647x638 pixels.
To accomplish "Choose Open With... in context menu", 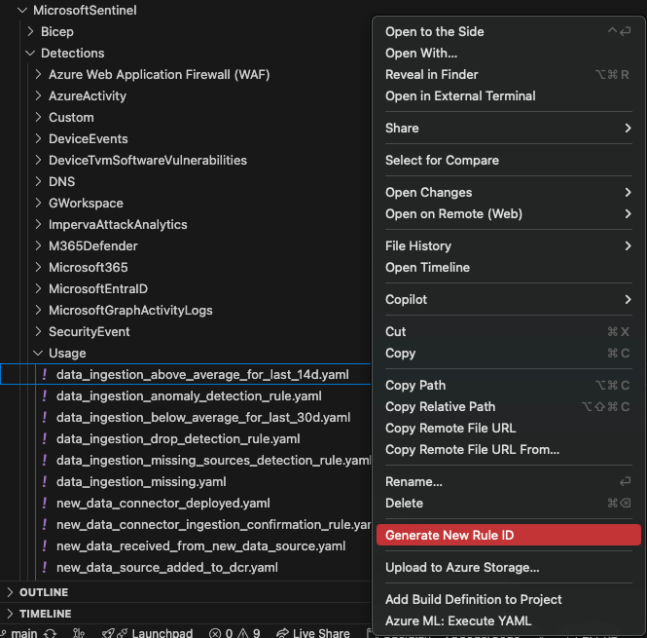I will [x=508, y=54].
